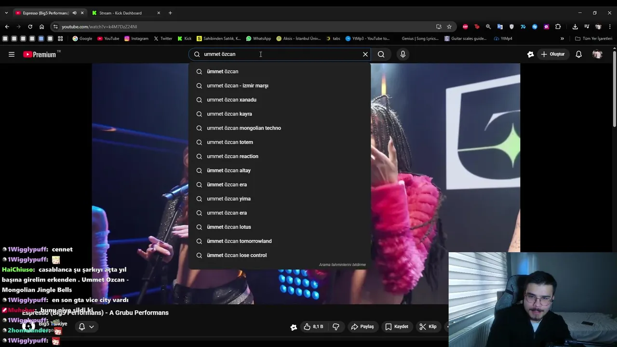Viewport: 617px width, 347px height.
Task: Share the video via Paylaş
Action: click(362, 327)
